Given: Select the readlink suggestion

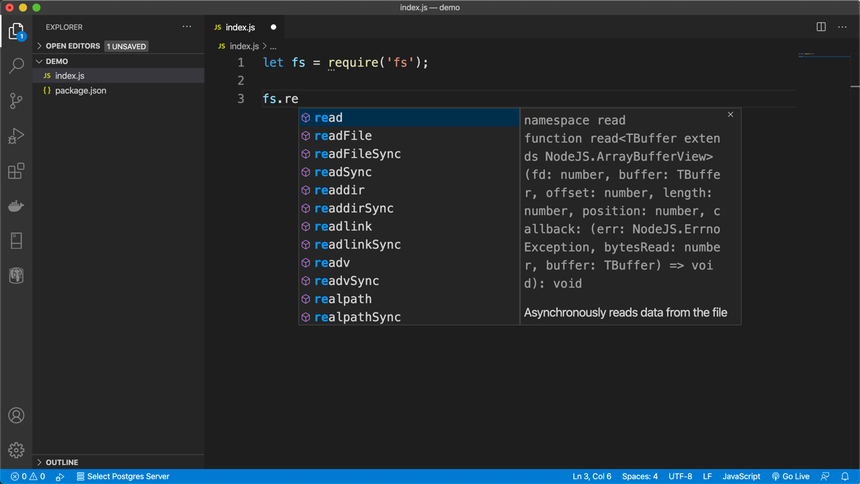Looking at the screenshot, I should click(x=409, y=227).
